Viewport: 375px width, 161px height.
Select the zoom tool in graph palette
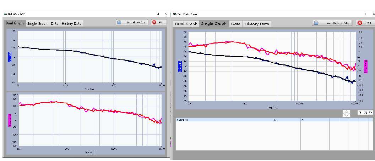[x=365, y=113]
